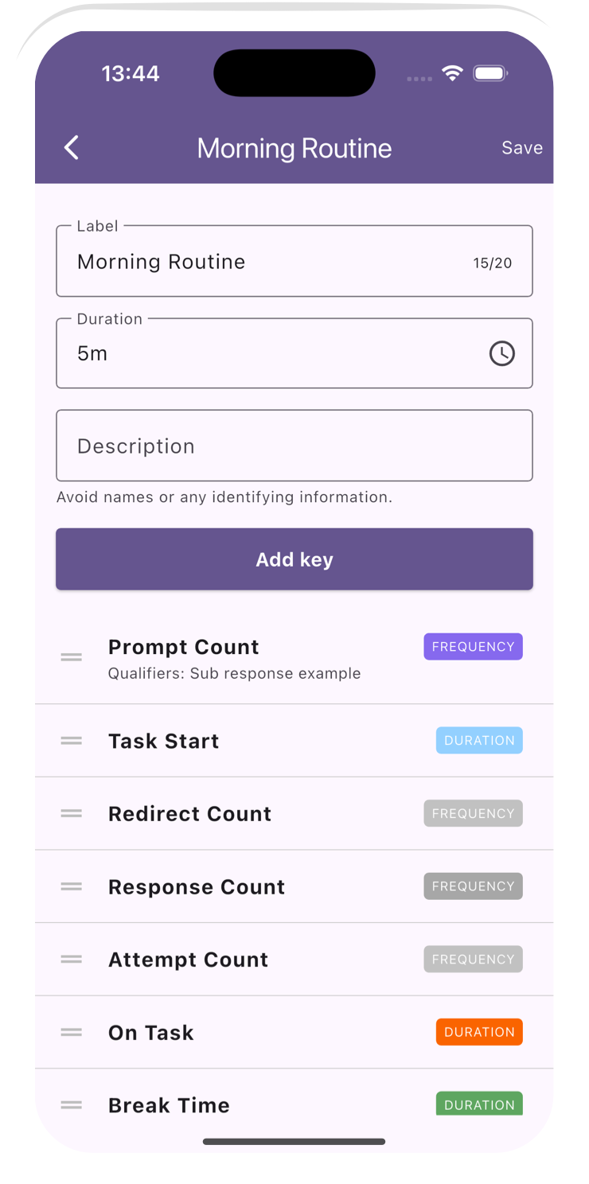Viewport: 589px width, 1184px height.
Task: Open the clock picker in Duration field
Action: pos(501,353)
